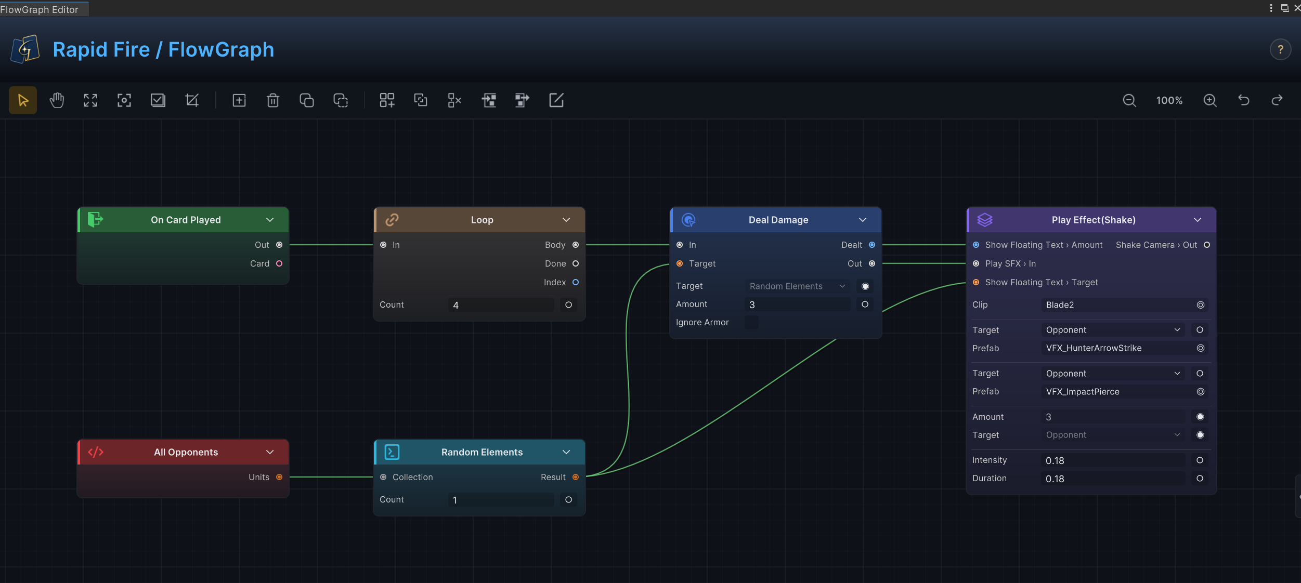The width and height of the screenshot is (1301, 583).
Task: Collapse the Loop node chevron
Action: (566, 220)
